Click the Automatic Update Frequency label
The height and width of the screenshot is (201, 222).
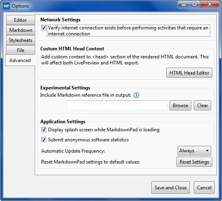point(73,151)
